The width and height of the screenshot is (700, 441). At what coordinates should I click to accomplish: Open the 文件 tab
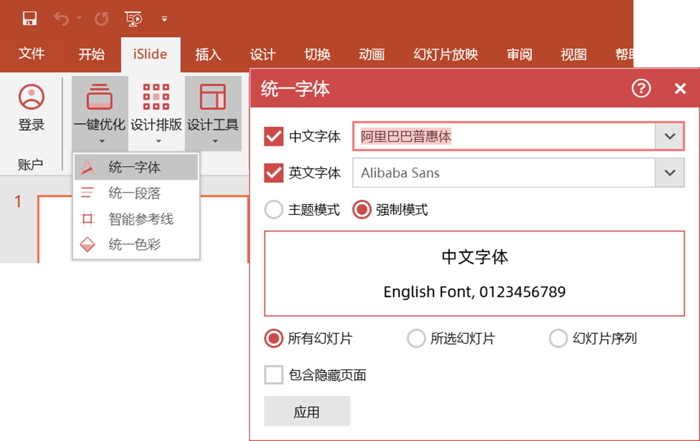pos(31,54)
